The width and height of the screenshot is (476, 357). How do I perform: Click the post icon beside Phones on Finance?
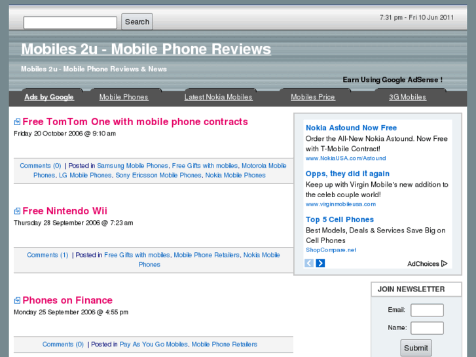(17, 301)
